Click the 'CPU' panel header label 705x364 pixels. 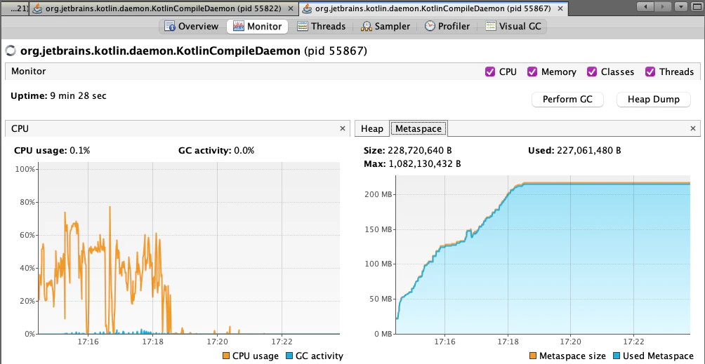pos(20,129)
